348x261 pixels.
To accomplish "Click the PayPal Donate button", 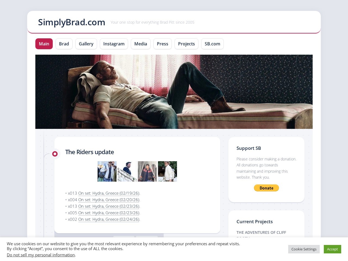I will tap(266, 188).
